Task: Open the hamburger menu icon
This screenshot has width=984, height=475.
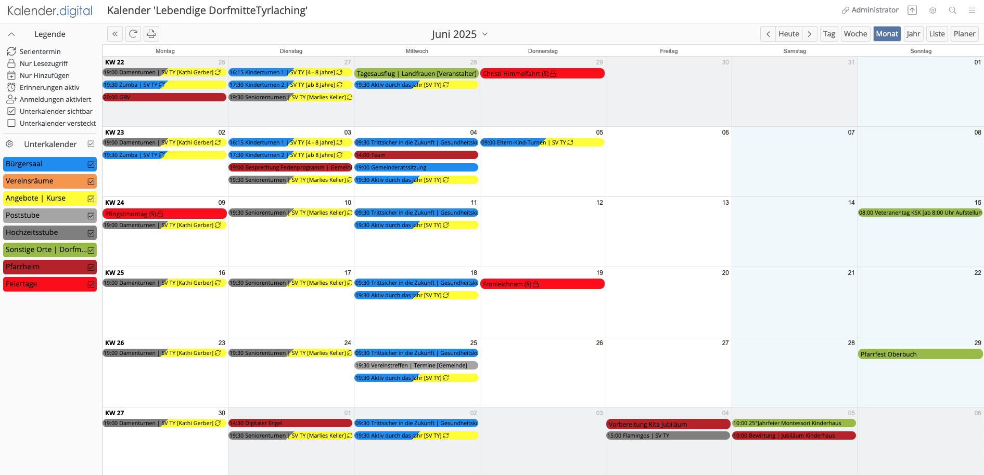Action: click(x=972, y=10)
